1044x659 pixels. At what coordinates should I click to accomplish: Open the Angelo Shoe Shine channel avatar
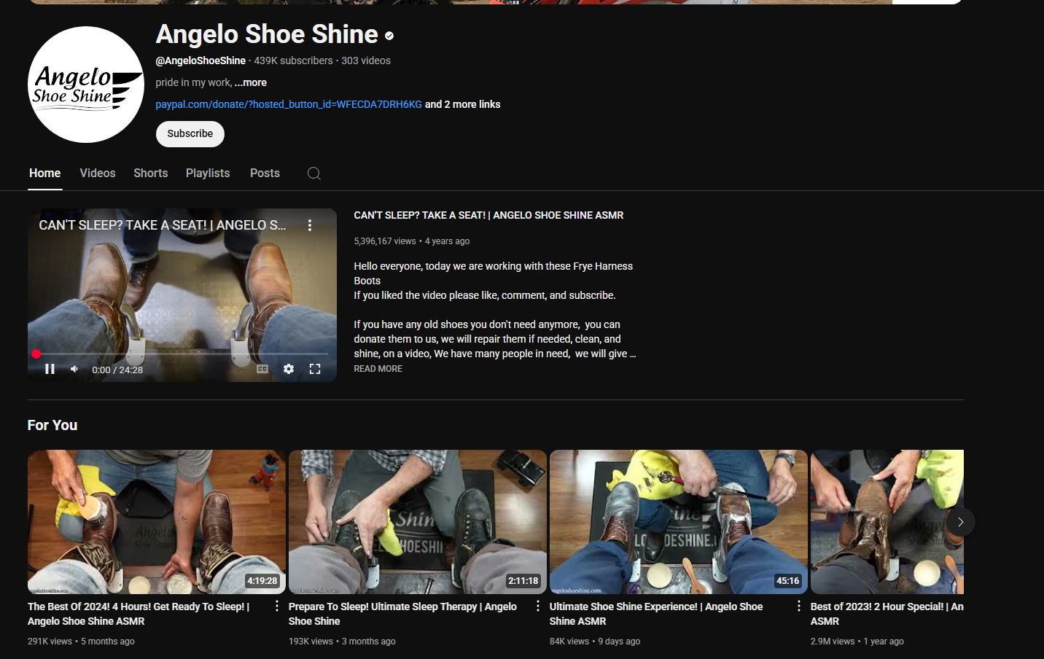86,85
